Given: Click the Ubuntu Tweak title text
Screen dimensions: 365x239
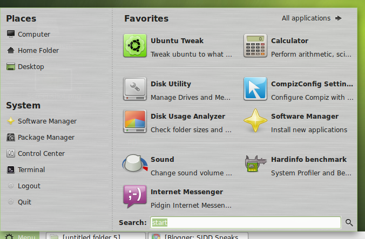Looking at the screenshot, I should coord(177,40).
